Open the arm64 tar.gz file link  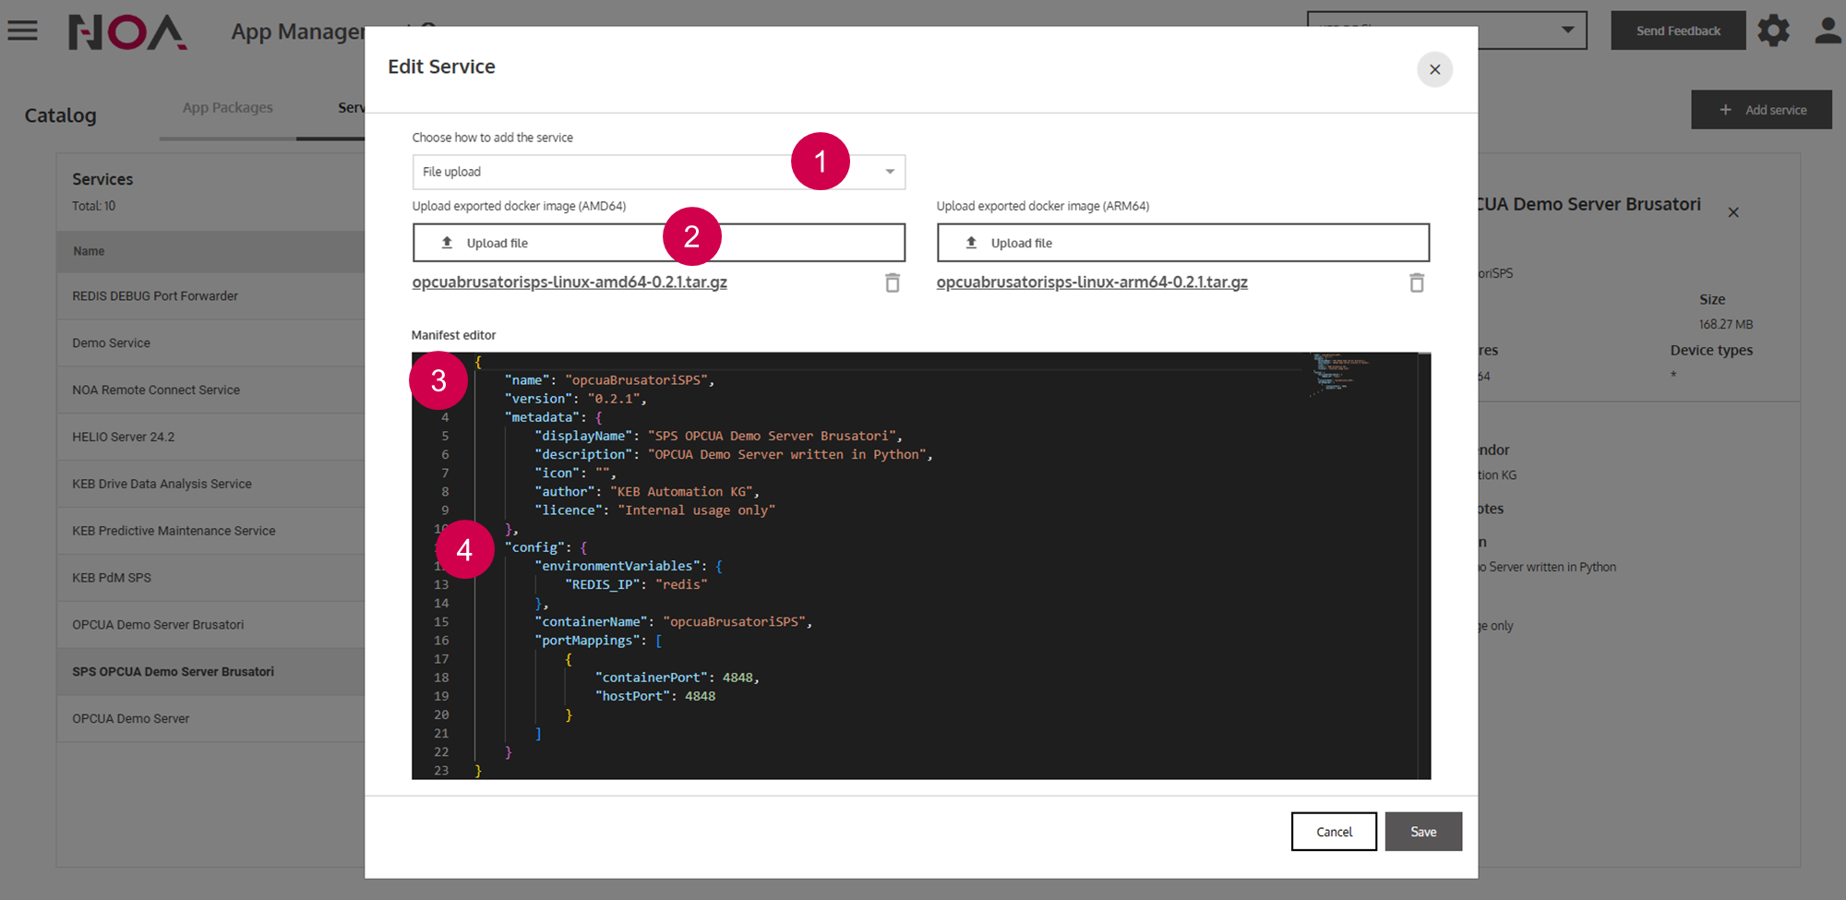pyautogui.click(x=1091, y=282)
